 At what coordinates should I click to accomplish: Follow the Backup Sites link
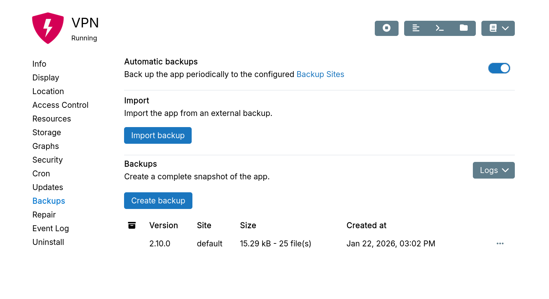coord(320,74)
